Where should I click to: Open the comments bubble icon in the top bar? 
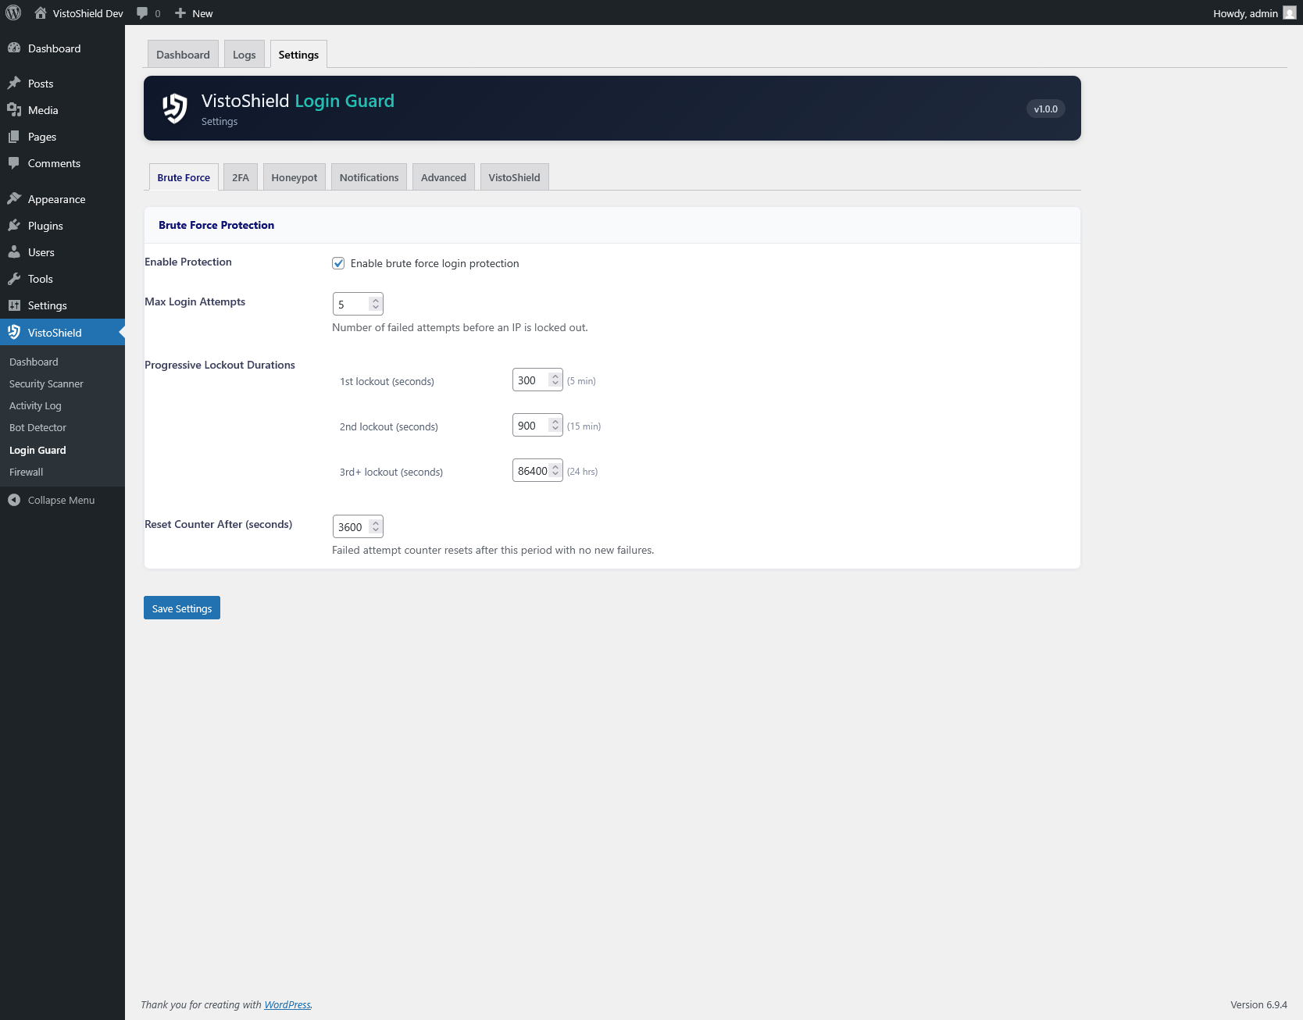click(x=142, y=12)
